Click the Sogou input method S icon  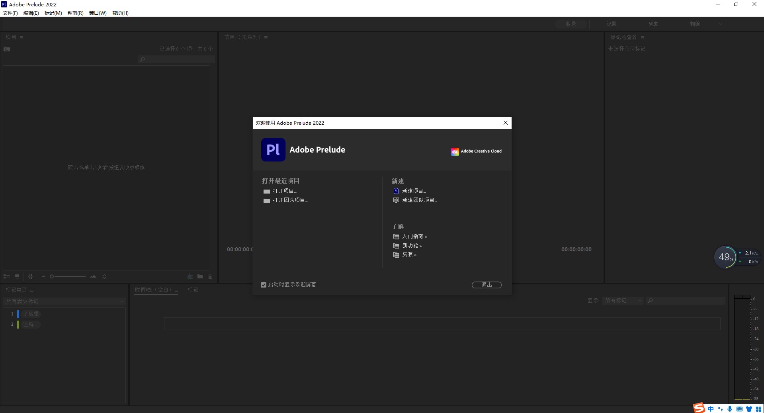pos(699,408)
